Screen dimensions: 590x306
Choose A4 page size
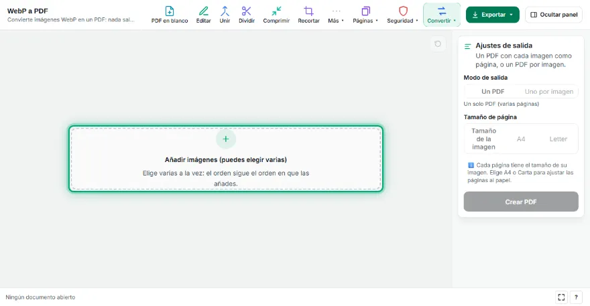(521, 139)
